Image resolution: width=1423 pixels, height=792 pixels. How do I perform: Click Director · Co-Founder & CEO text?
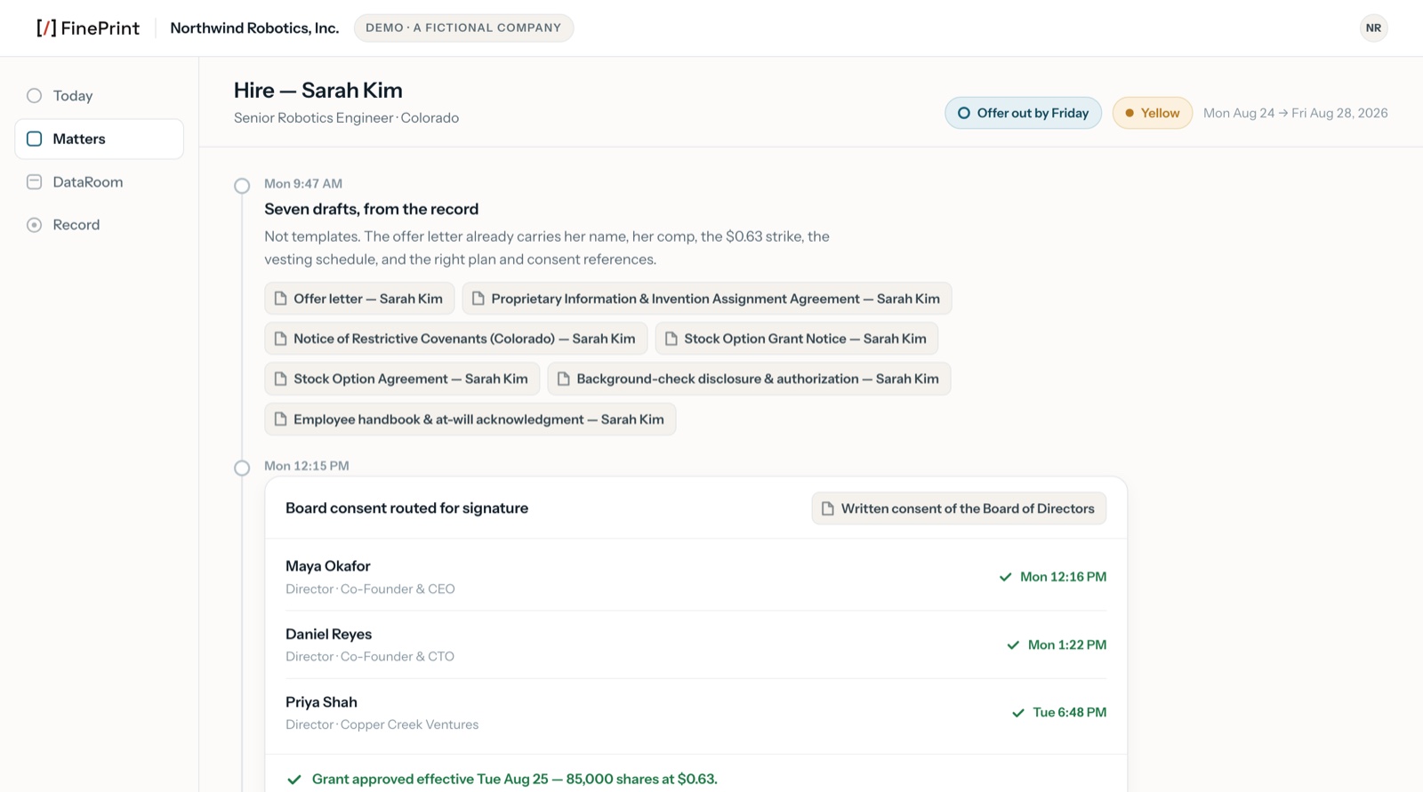point(370,588)
